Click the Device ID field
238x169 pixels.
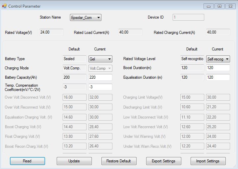(x=188, y=17)
